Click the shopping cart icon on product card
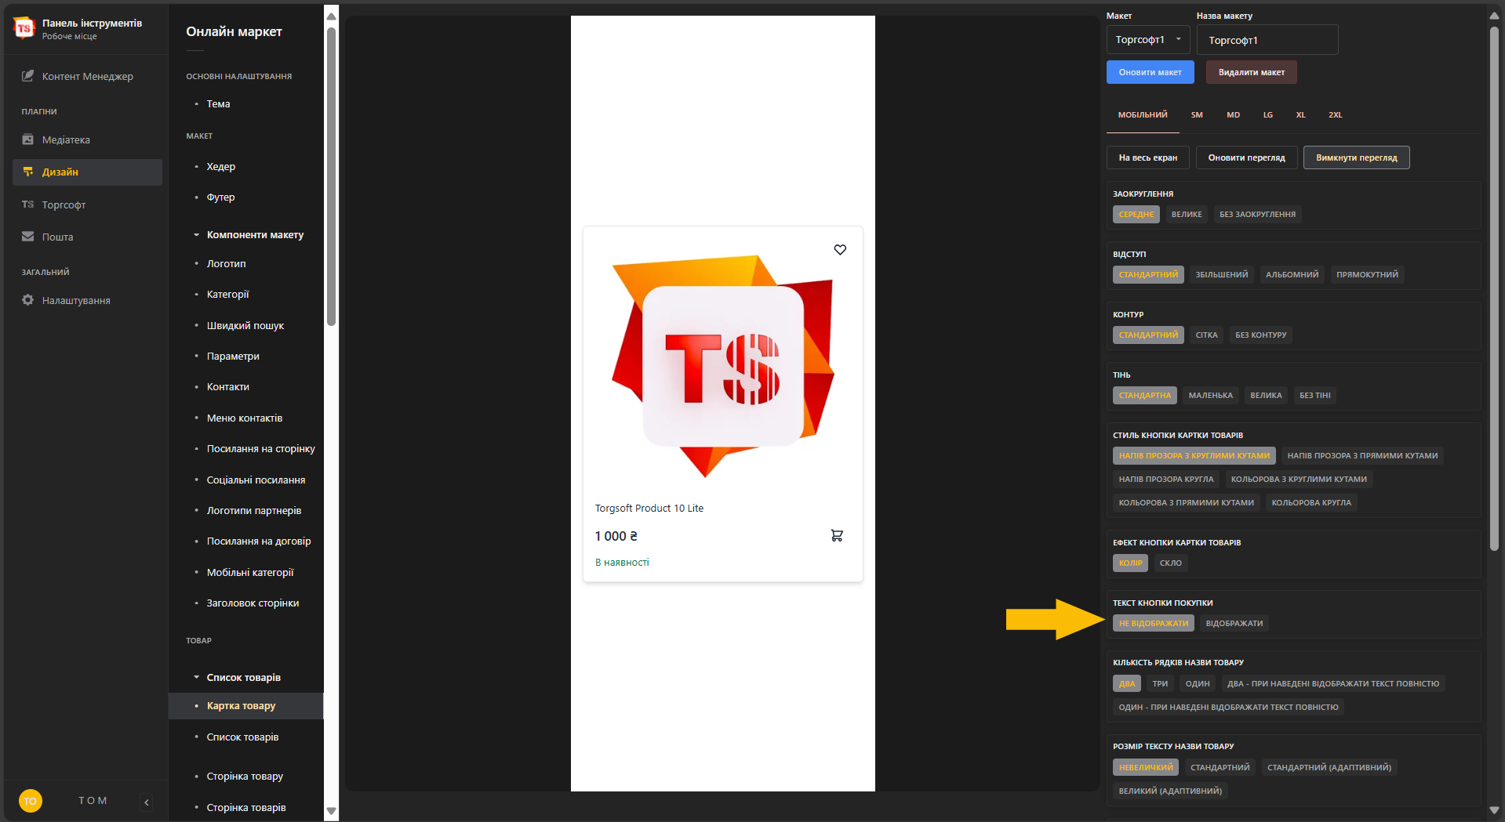 (x=837, y=535)
